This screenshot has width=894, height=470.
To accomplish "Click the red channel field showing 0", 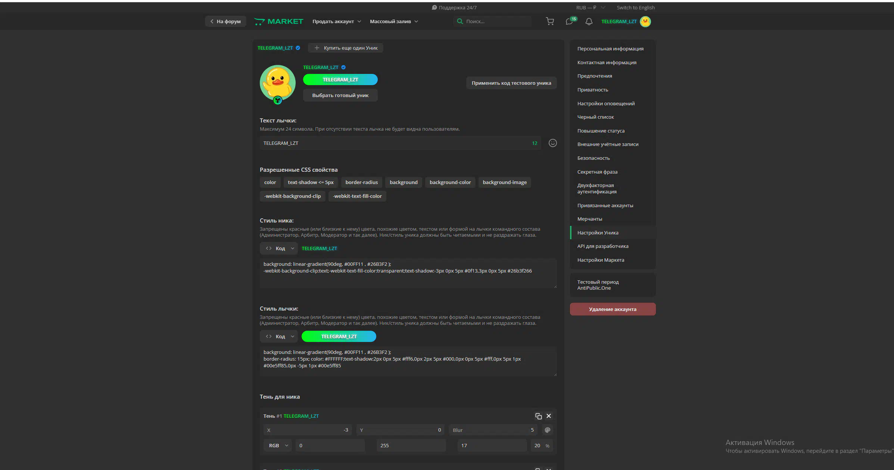I will click(x=330, y=445).
